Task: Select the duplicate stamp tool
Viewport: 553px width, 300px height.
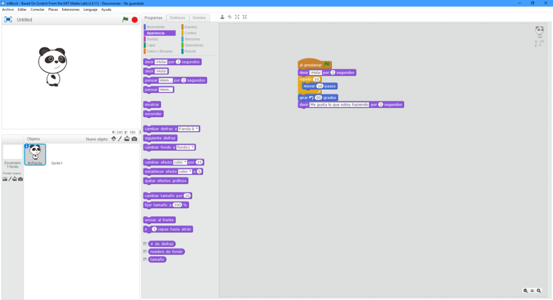Action: coord(222,17)
